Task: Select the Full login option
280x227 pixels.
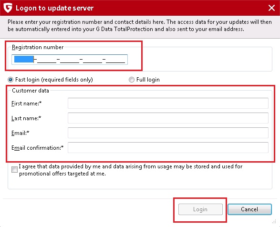Action: (x=132, y=80)
